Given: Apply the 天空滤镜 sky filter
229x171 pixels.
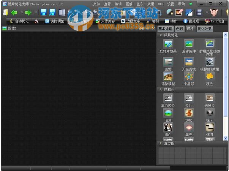Looking at the screenshot, I should point(189,62).
